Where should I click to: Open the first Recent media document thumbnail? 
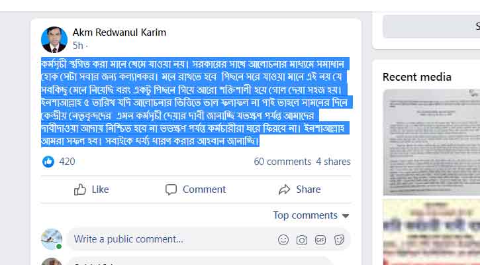[431, 142]
